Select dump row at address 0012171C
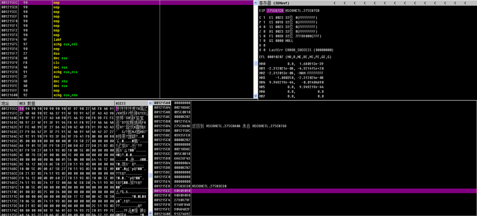 pos(74,197)
